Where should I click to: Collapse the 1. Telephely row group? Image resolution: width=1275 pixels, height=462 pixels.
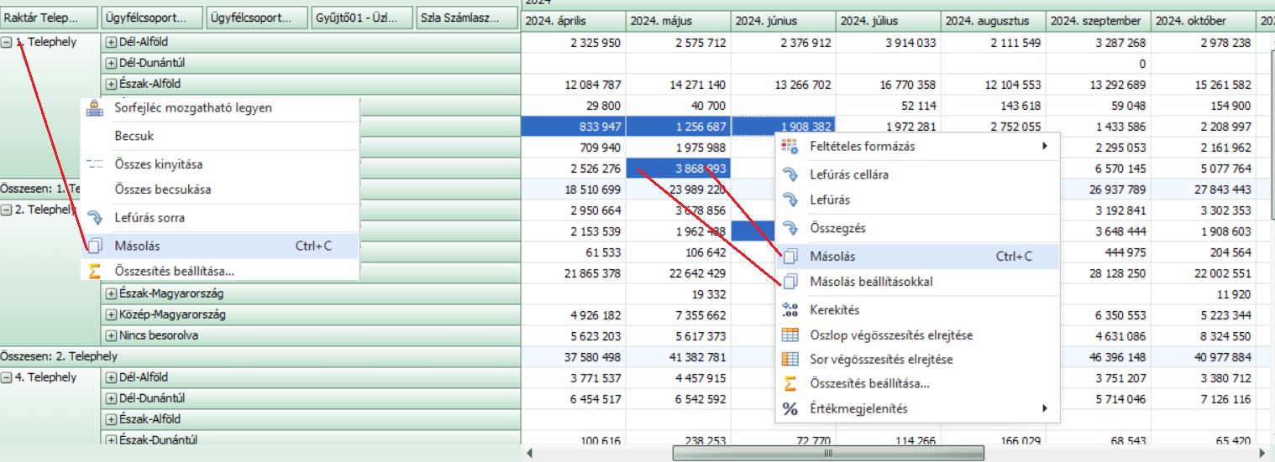coord(7,43)
